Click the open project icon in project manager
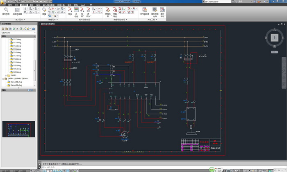This screenshot has width=287, height=172. 3,29
